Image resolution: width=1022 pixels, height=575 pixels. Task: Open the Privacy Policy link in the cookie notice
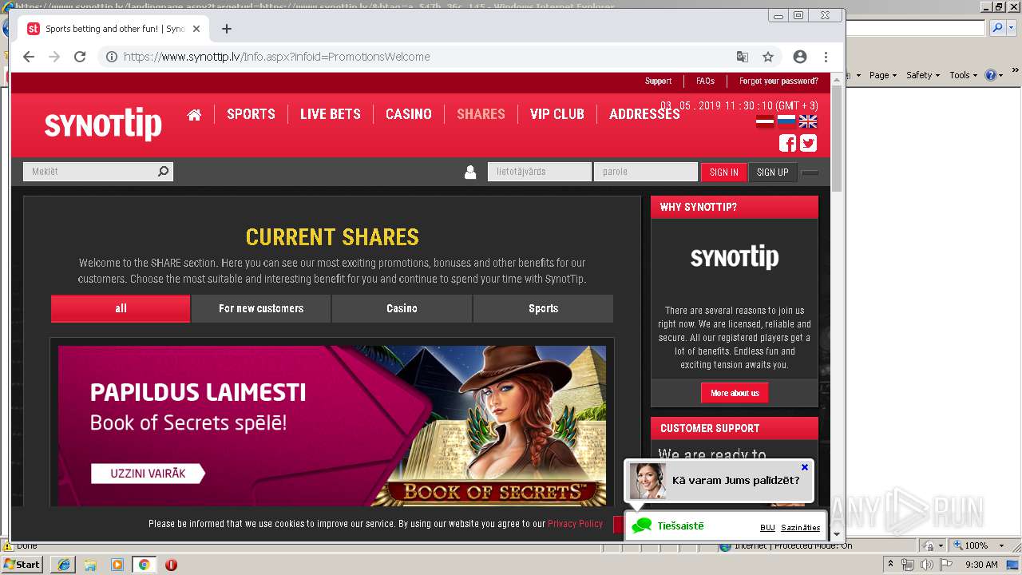pyautogui.click(x=575, y=524)
